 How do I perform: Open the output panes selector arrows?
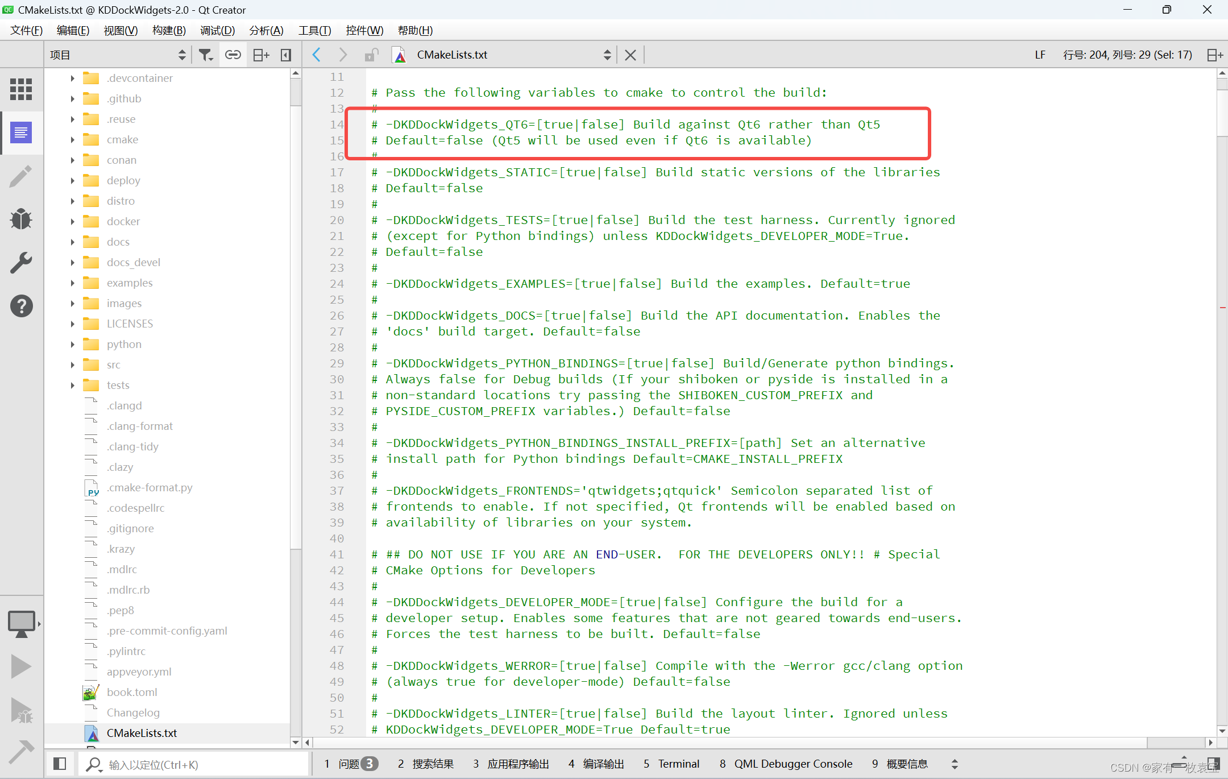955,764
